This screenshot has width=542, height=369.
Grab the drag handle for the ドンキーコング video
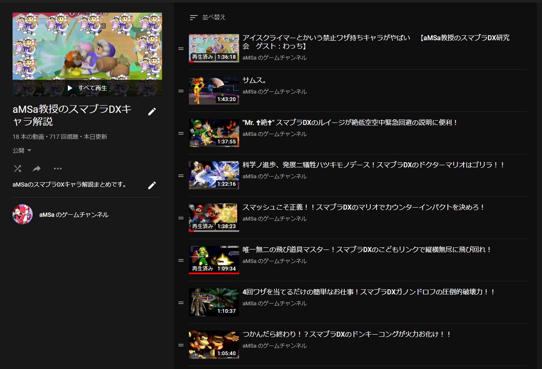point(181,345)
